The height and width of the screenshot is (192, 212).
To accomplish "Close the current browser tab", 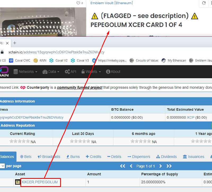I will click(7, 43).
